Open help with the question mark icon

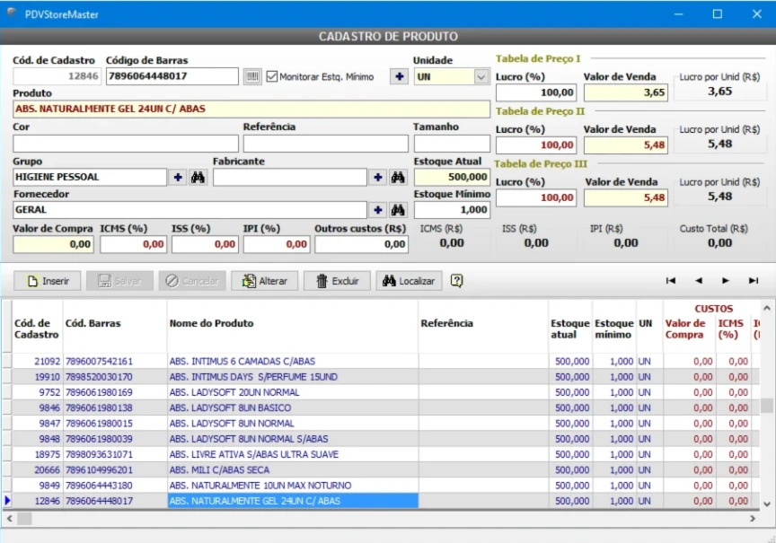457,281
